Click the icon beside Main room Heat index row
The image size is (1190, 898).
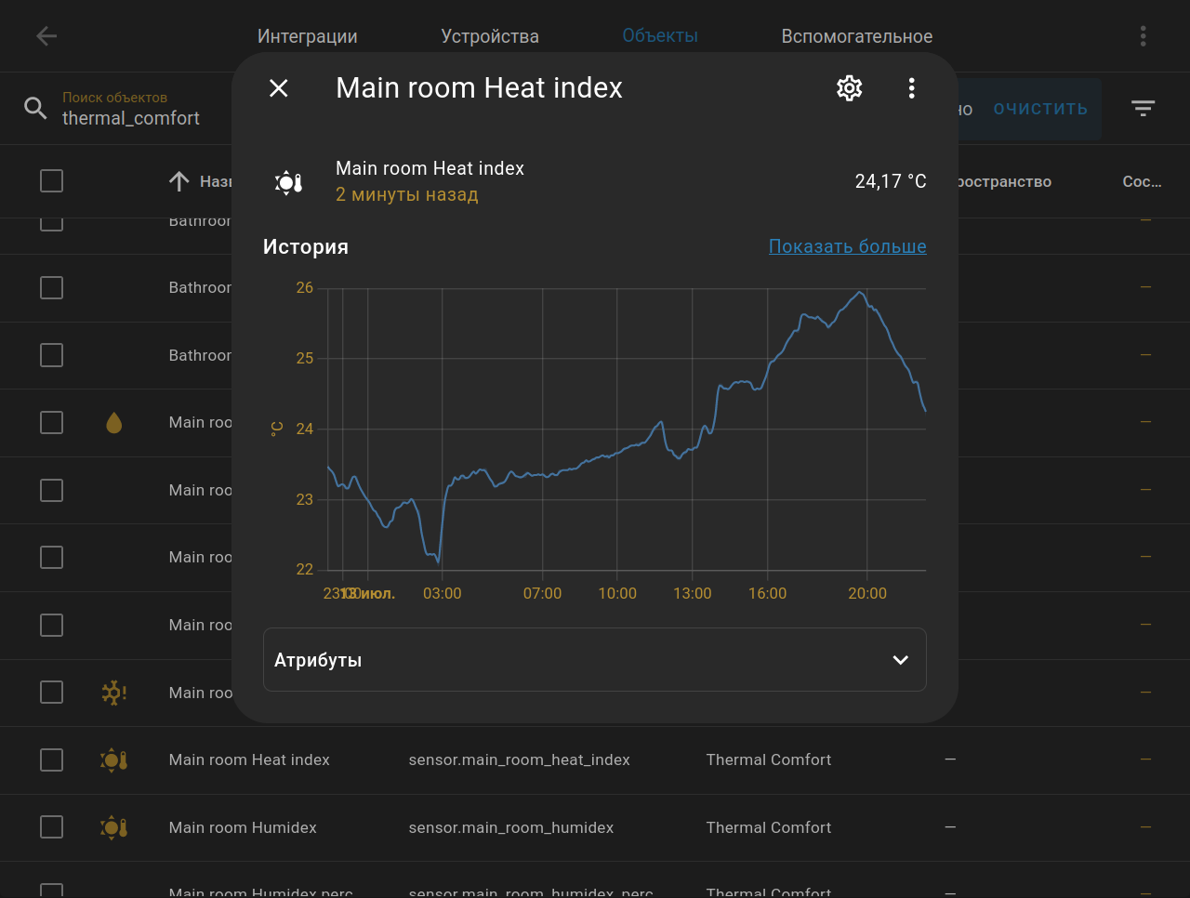point(113,760)
